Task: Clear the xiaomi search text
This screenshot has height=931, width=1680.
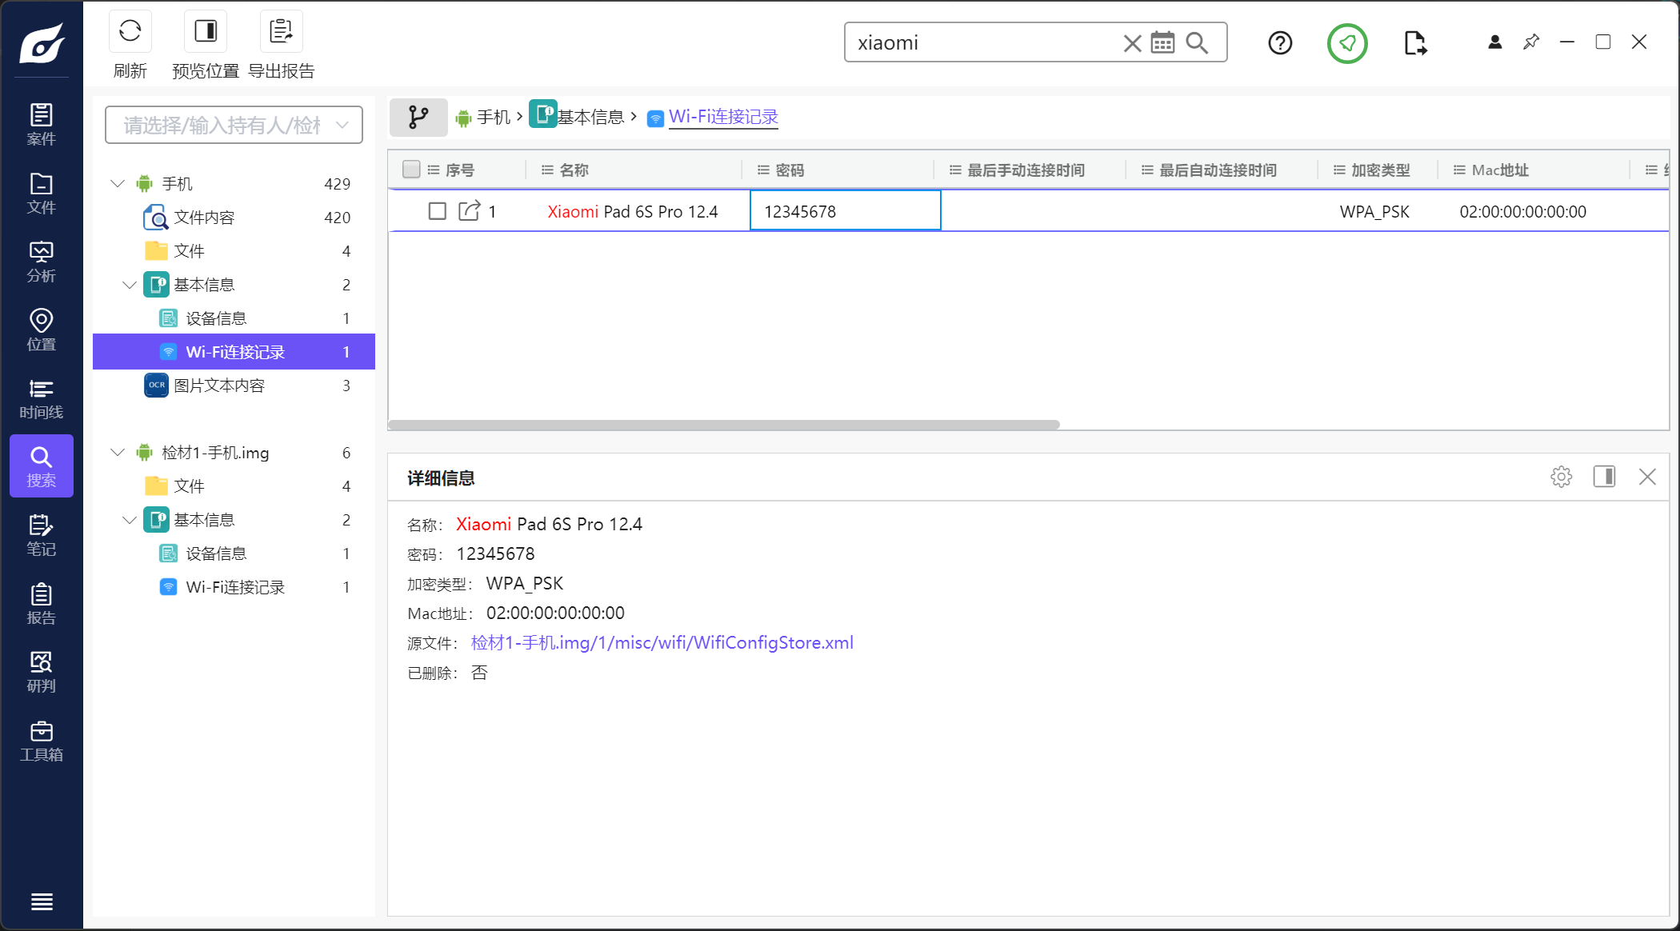Action: (x=1131, y=42)
